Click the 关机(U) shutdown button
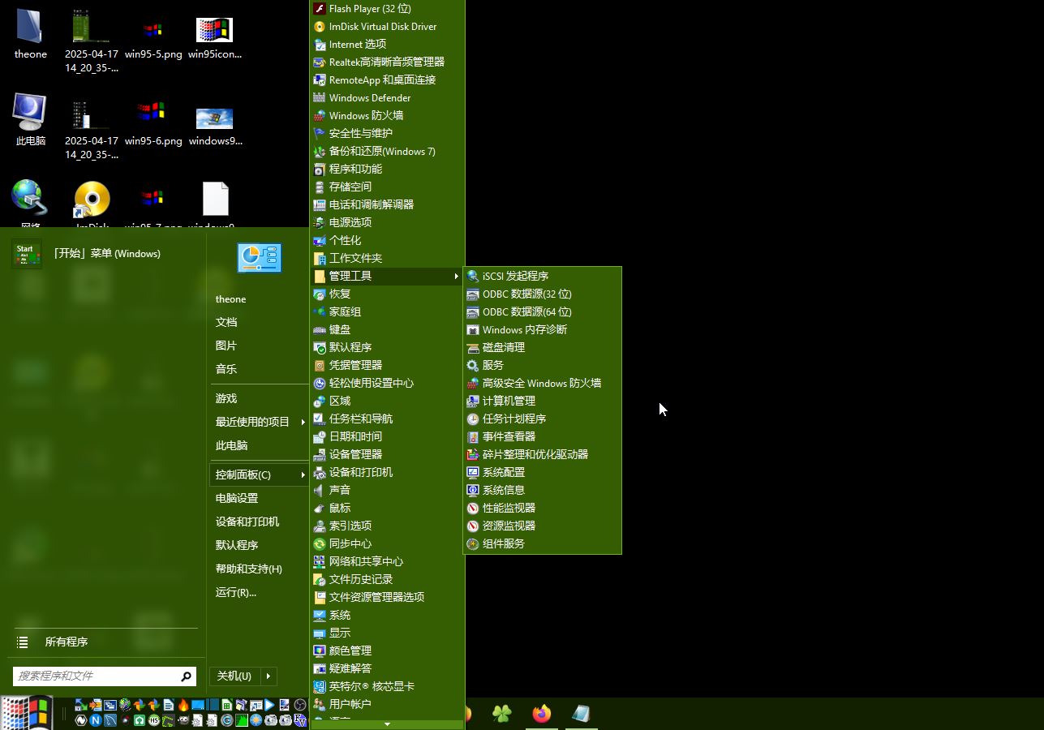 tap(235, 676)
